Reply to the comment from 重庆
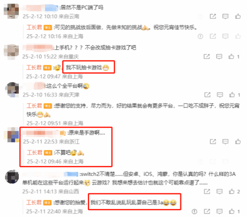 (219, 57)
